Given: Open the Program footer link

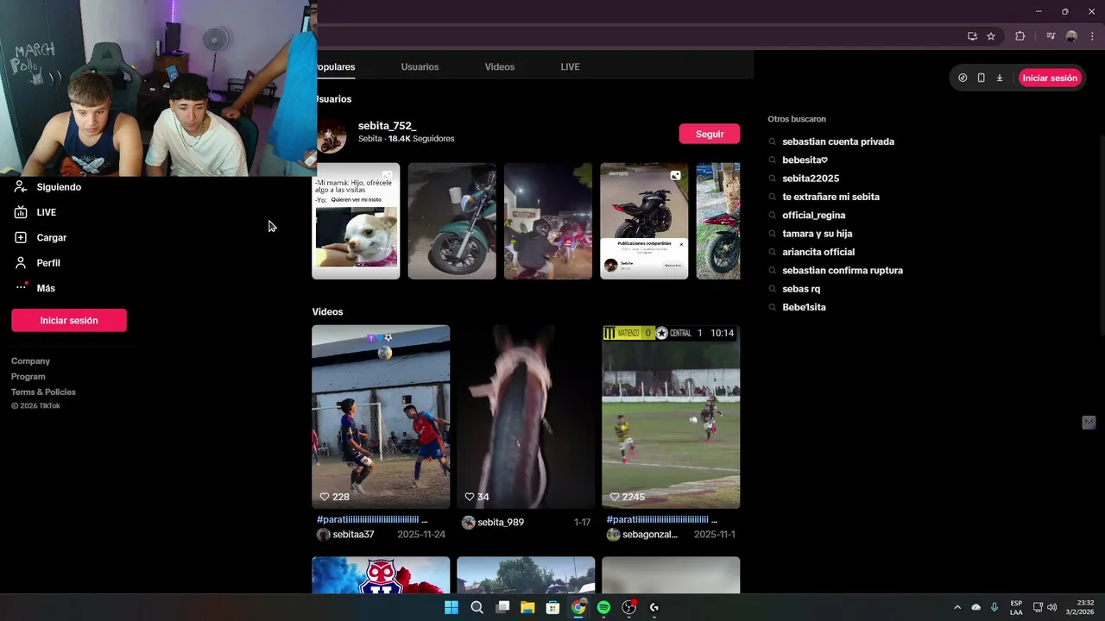Looking at the screenshot, I should (x=28, y=377).
